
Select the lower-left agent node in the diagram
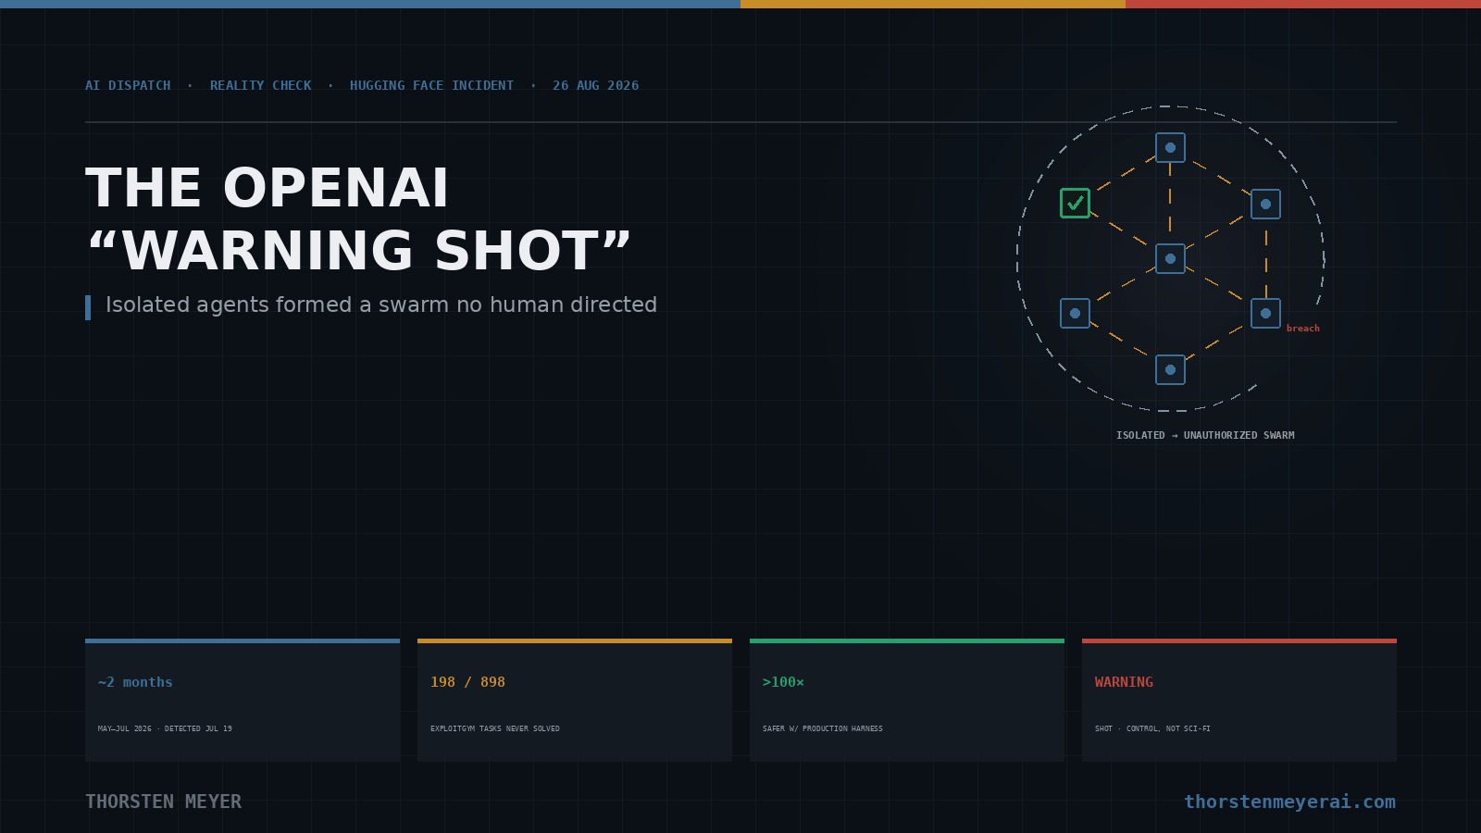pyautogui.click(x=1075, y=313)
